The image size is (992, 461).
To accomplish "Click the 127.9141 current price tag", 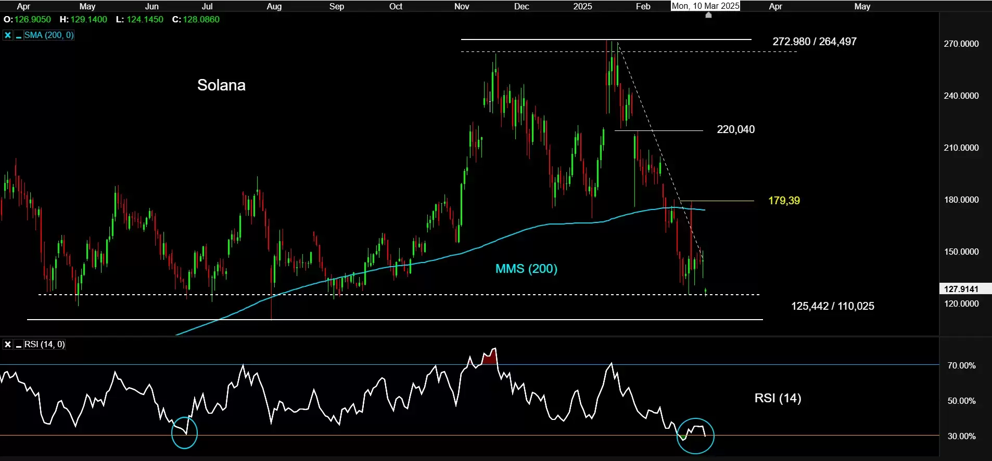I will 961,289.
